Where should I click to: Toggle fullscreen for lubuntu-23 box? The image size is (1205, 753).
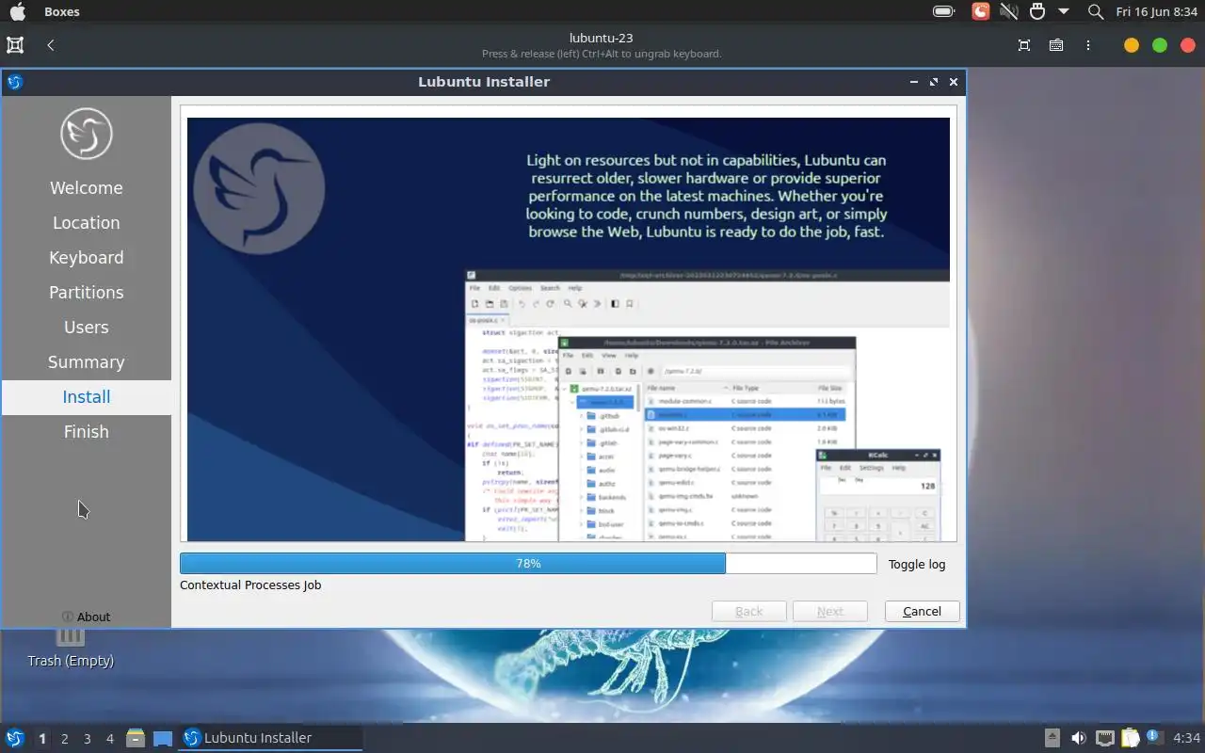[1024, 44]
